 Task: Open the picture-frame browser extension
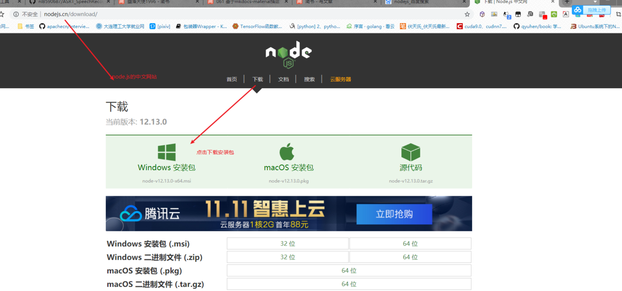click(x=494, y=14)
